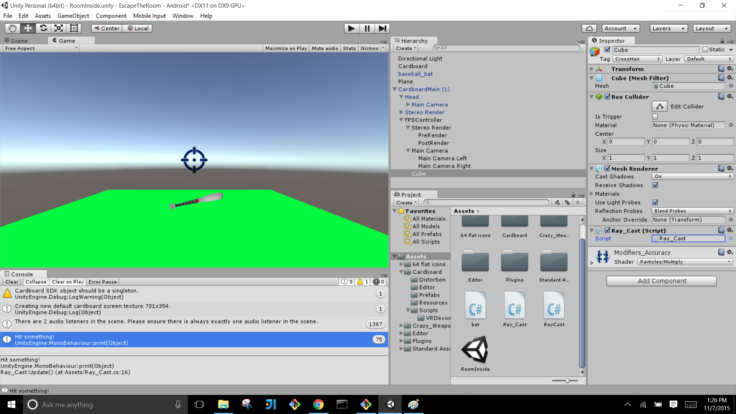This screenshot has height=414, width=736.
Task: Click the Add Component button
Action: (662, 281)
